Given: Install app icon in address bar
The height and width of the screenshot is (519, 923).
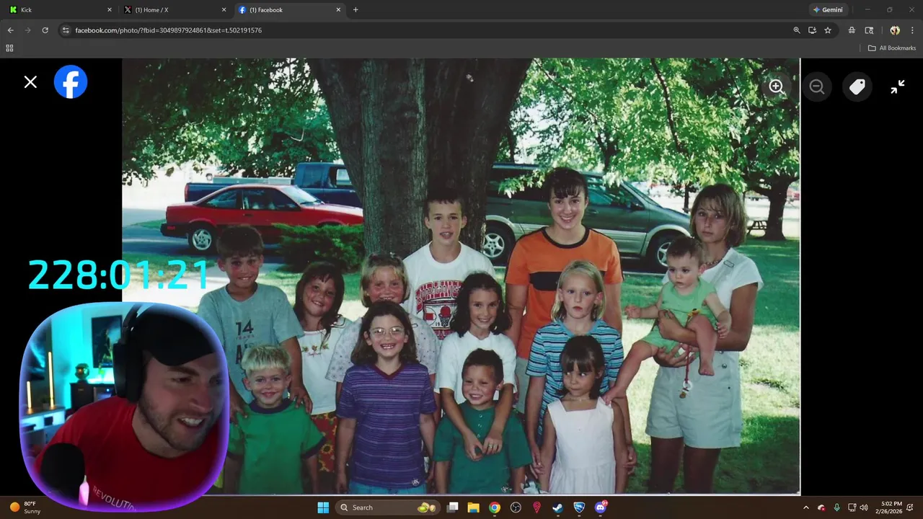Looking at the screenshot, I should [812, 30].
